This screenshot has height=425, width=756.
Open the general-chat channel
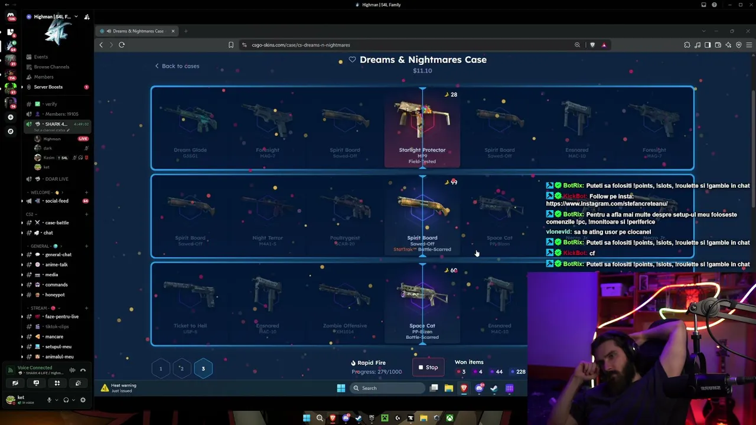pyautogui.click(x=58, y=254)
